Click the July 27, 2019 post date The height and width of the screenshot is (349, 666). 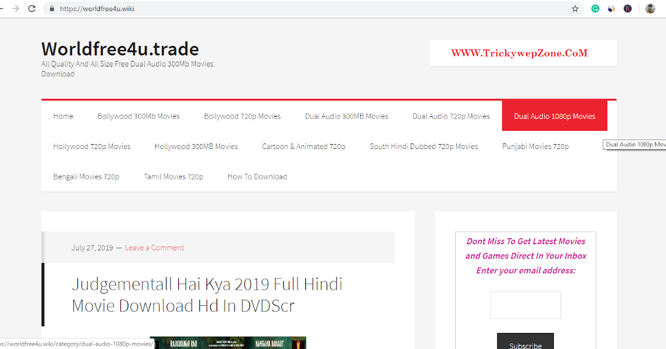click(x=92, y=248)
